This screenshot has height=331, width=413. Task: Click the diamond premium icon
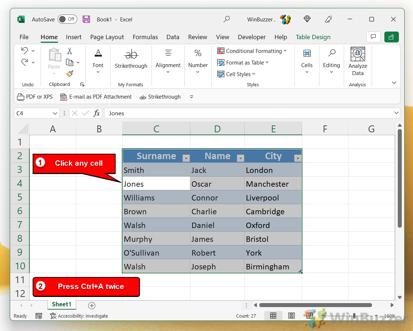click(x=307, y=19)
